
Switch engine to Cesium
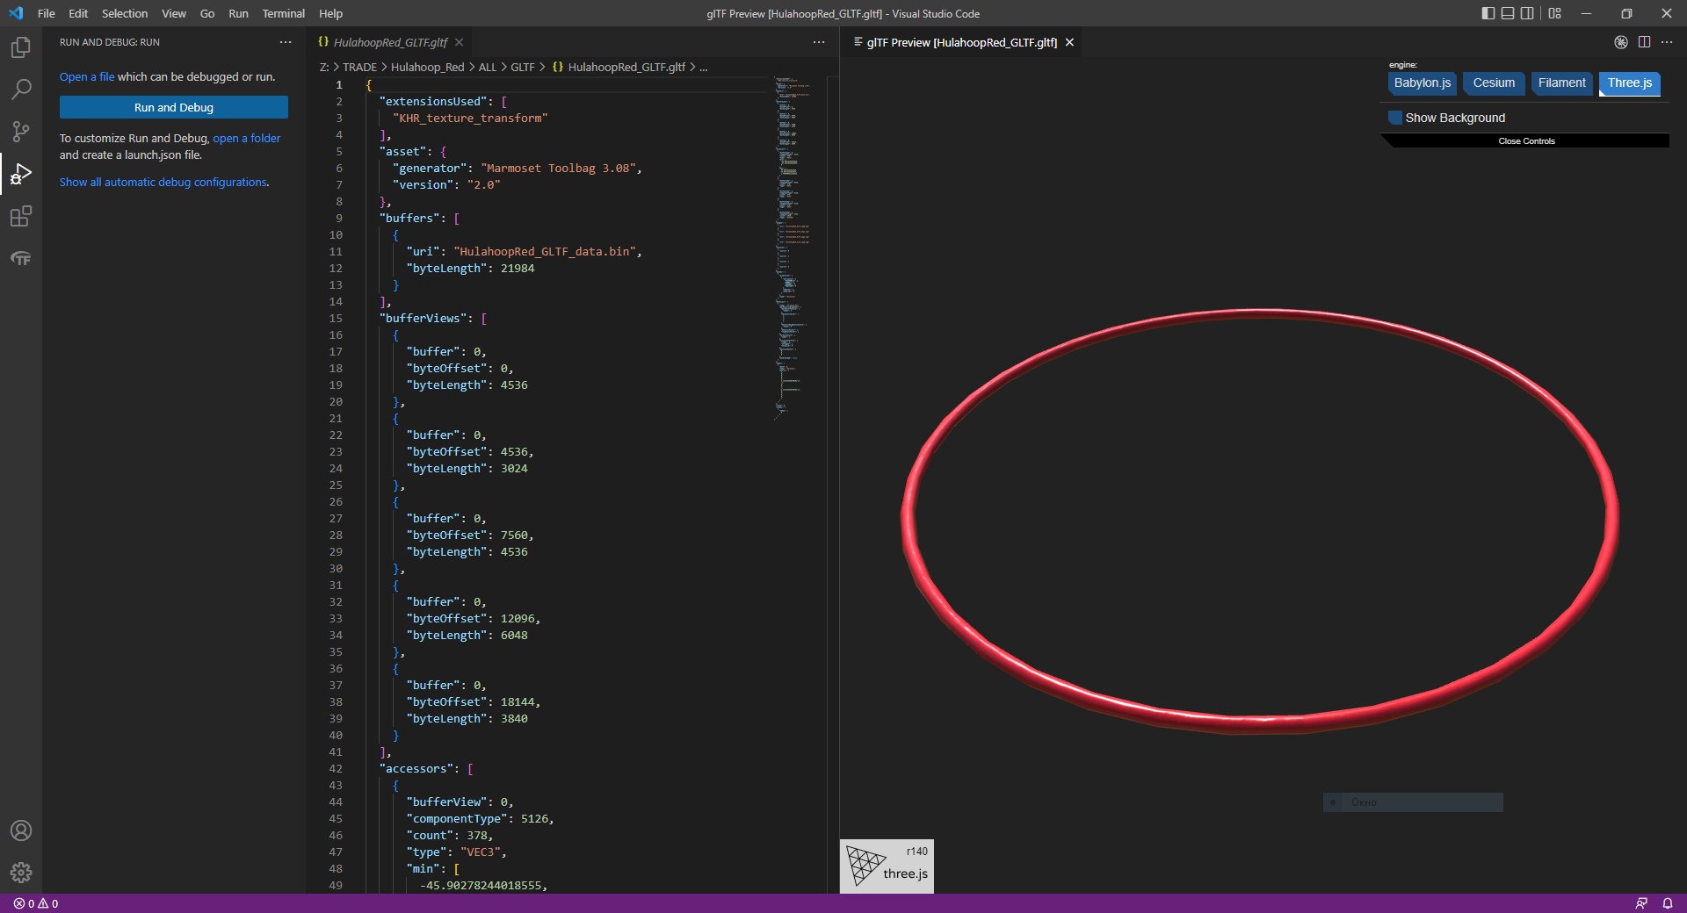pyautogui.click(x=1494, y=83)
